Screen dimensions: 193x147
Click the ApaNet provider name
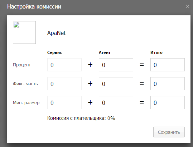coord(56,33)
